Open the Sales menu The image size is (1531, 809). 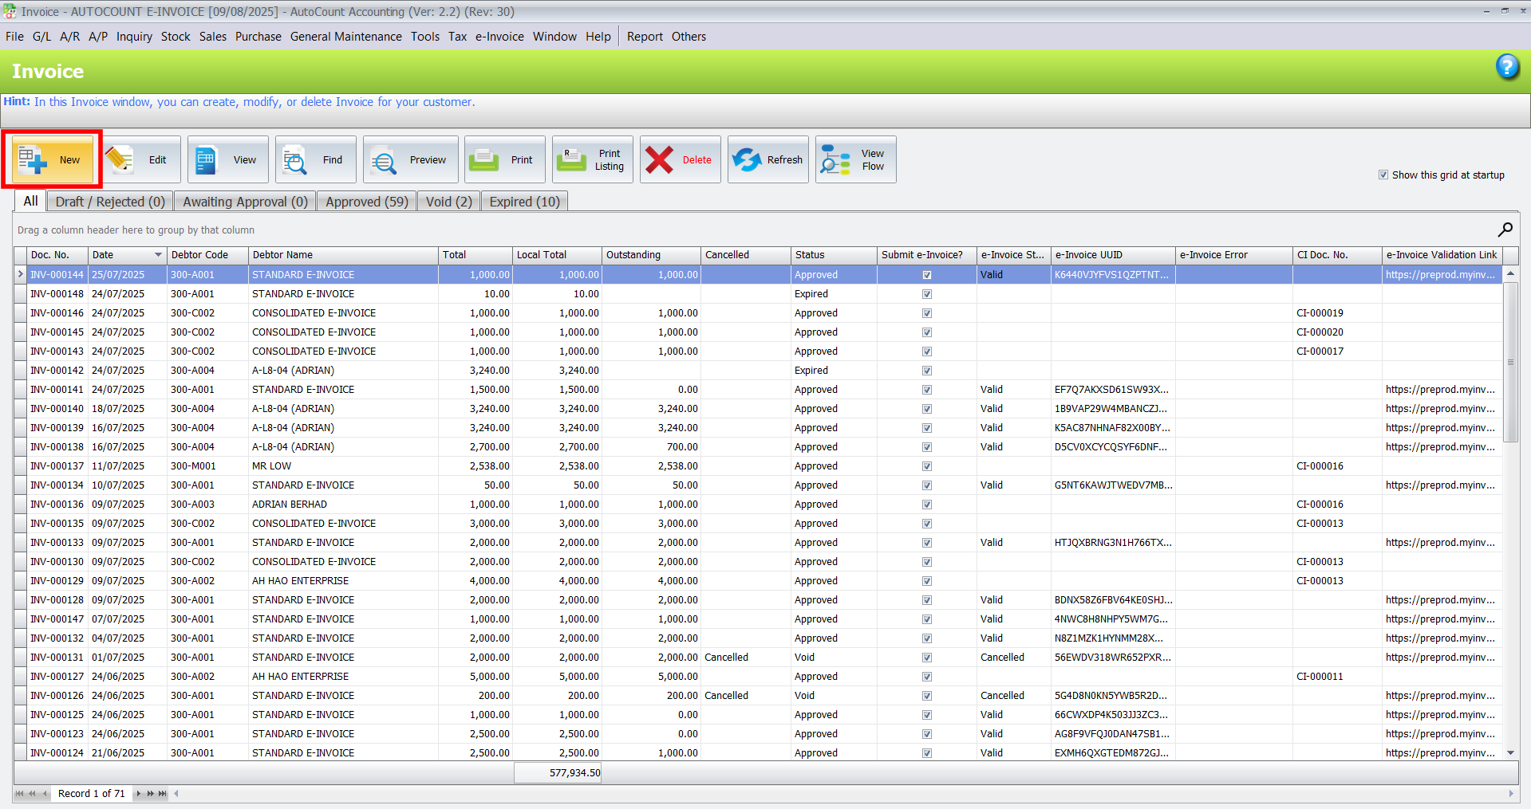(212, 37)
